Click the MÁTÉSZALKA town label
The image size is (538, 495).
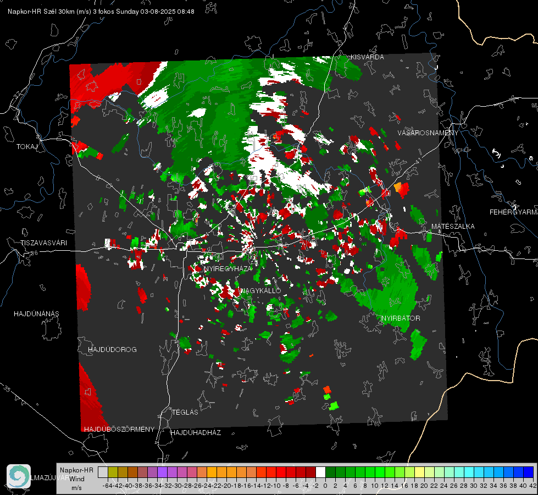pyautogui.click(x=453, y=227)
